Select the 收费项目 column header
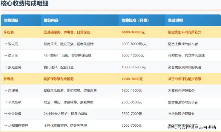The width and height of the screenshot is (221, 132). click(x=11, y=21)
